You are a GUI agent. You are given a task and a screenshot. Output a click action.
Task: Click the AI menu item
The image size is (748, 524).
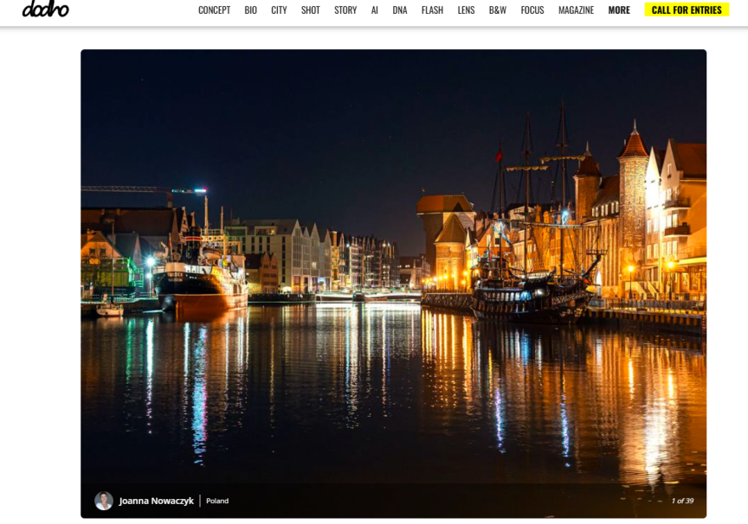[x=375, y=10]
